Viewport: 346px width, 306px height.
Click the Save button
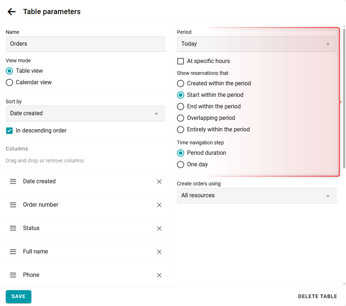(x=18, y=296)
